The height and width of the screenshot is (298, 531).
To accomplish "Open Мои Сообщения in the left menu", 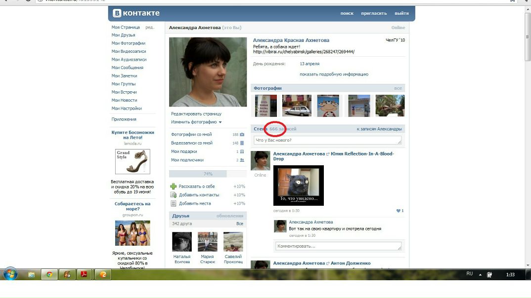I will pyautogui.click(x=128, y=68).
